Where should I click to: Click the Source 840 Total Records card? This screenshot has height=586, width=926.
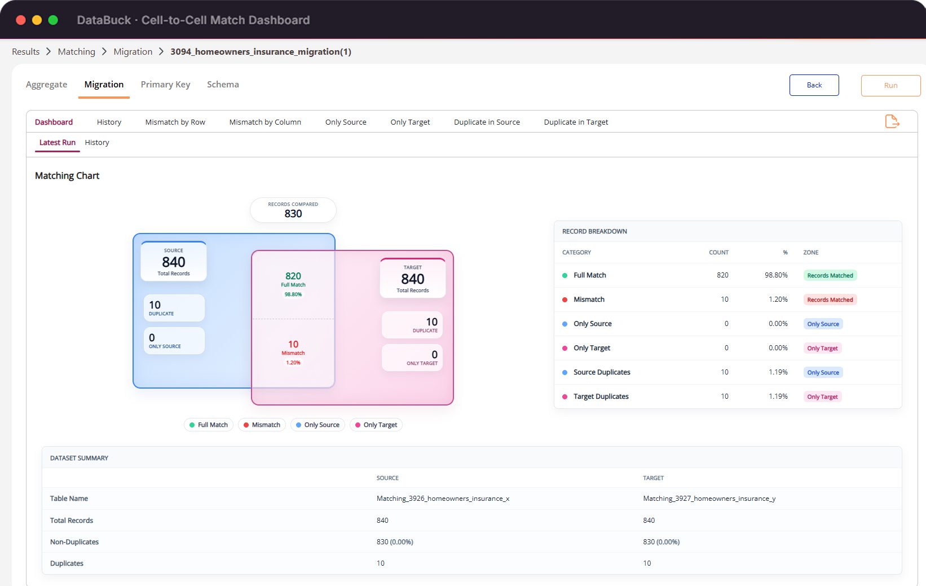(x=173, y=261)
